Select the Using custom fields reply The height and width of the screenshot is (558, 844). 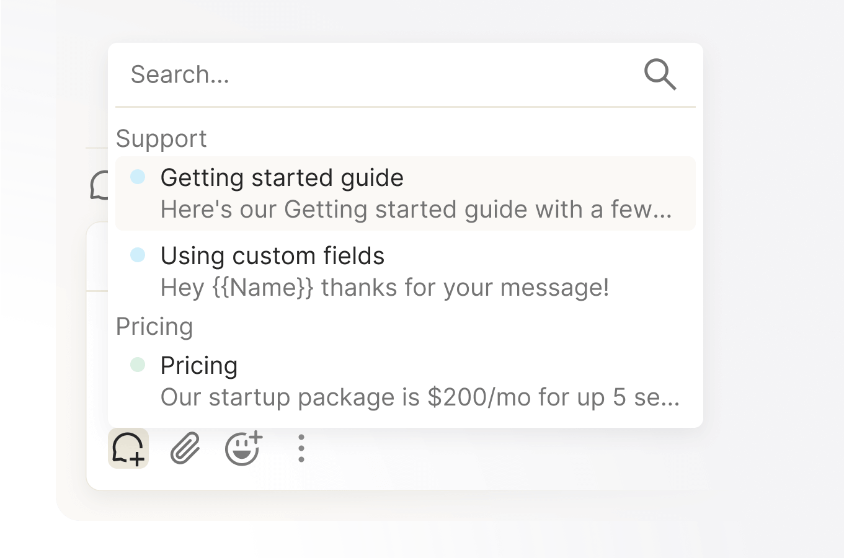pos(406,272)
